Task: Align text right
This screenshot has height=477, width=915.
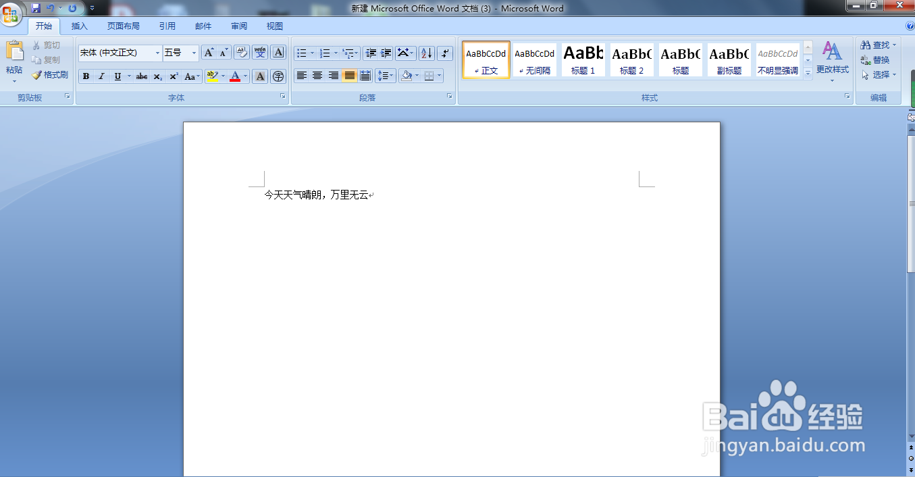Action: [x=334, y=76]
